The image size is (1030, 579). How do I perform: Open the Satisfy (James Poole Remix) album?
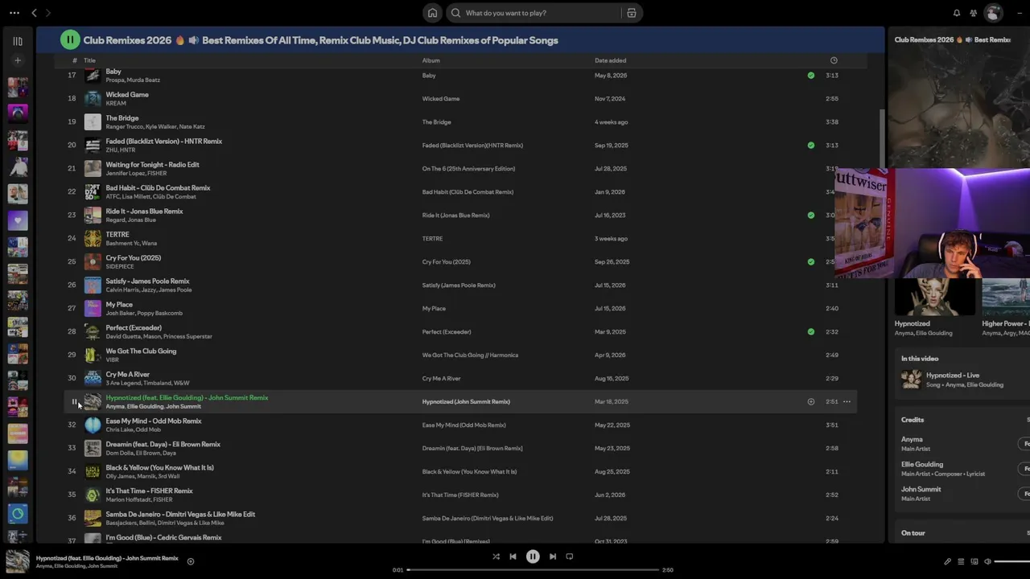(x=459, y=285)
